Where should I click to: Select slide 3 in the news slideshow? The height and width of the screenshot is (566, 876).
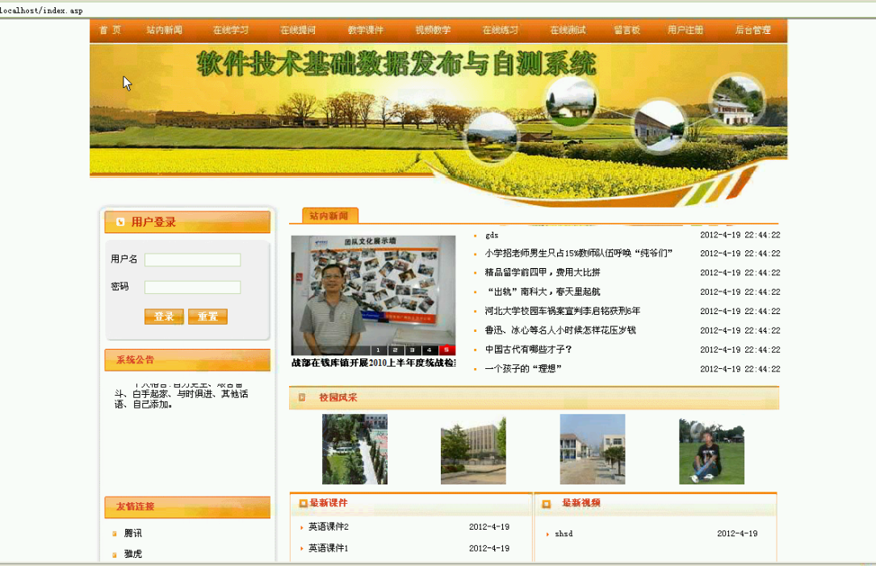pos(413,350)
